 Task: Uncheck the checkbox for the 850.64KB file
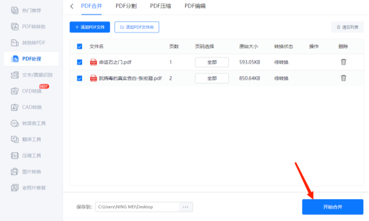80,78
